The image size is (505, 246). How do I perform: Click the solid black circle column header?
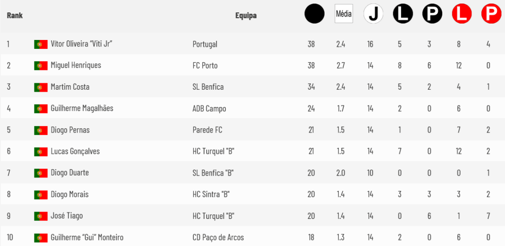314,14
